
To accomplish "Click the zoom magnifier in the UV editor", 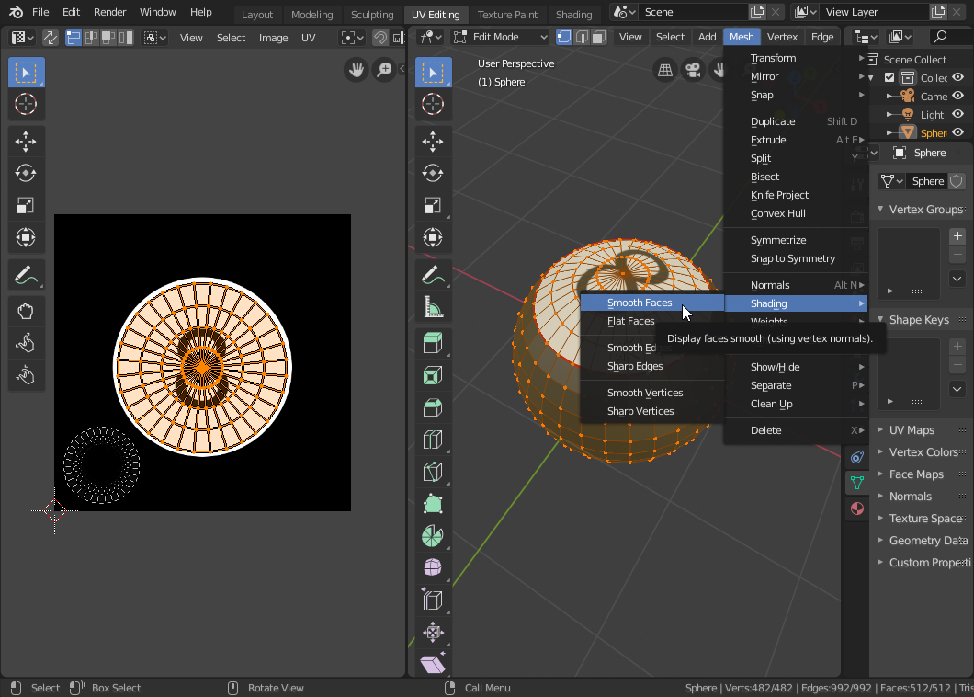I will point(385,70).
